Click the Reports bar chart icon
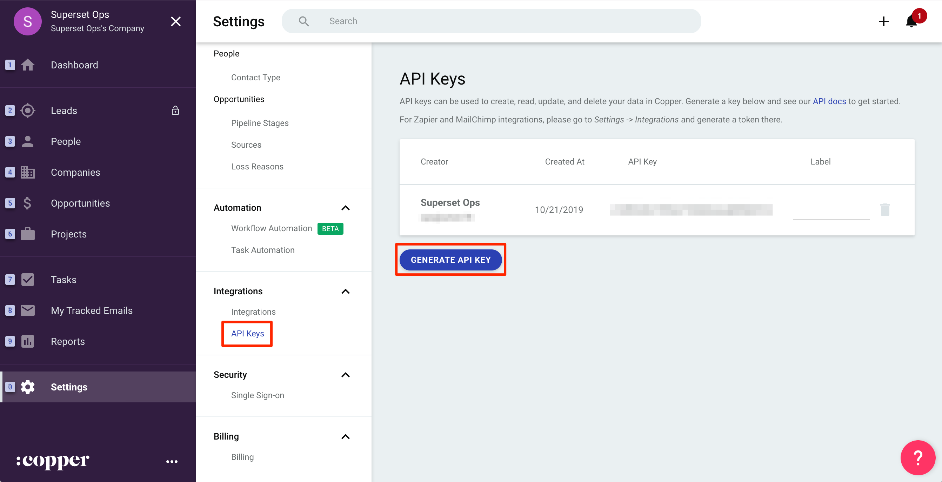Image resolution: width=942 pixels, height=482 pixels. pyautogui.click(x=27, y=342)
